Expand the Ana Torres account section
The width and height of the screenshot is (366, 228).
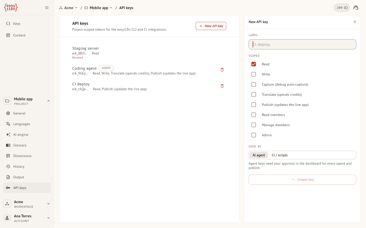(x=49, y=218)
